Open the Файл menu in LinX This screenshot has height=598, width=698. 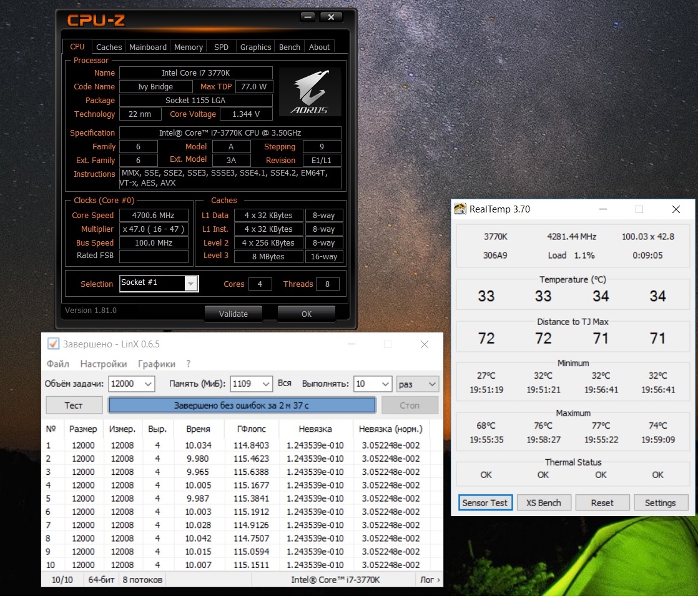(58, 364)
